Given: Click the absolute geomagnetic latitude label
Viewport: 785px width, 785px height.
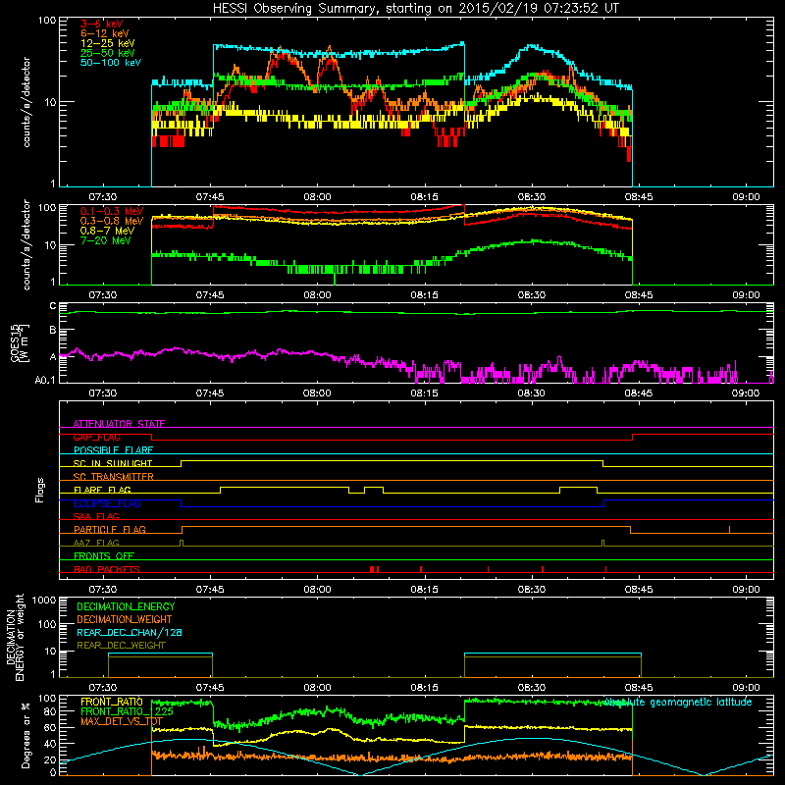Looking at the screenshot, I should (678, 703).
